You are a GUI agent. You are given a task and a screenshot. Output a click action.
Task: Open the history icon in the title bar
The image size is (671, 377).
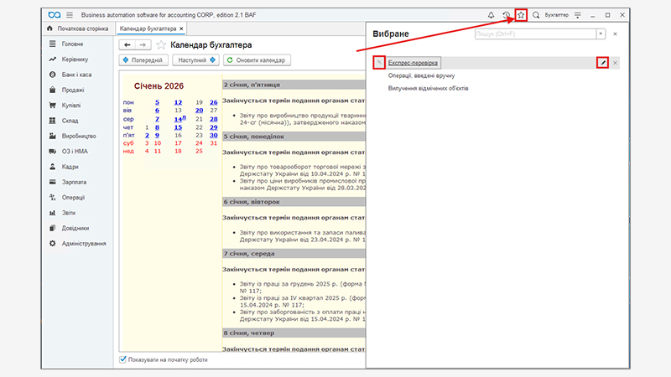pos(506,15)
